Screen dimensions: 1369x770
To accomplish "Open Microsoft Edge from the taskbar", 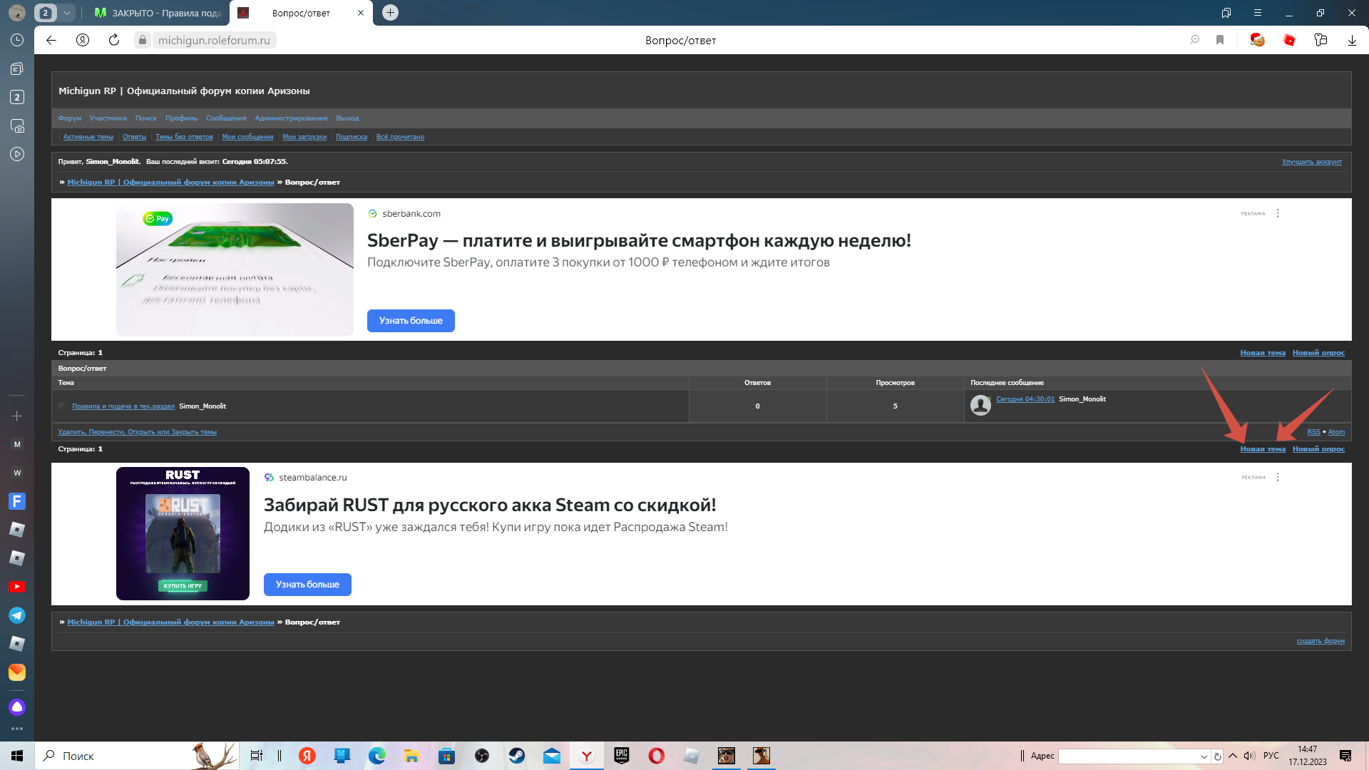I will coord(377,756).
